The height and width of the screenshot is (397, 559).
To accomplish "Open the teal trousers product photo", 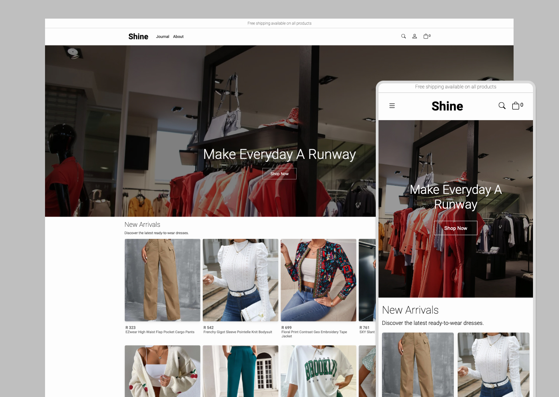I will 240,371.
